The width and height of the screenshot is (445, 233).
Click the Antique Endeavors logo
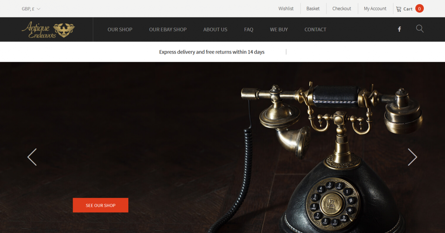48,30
